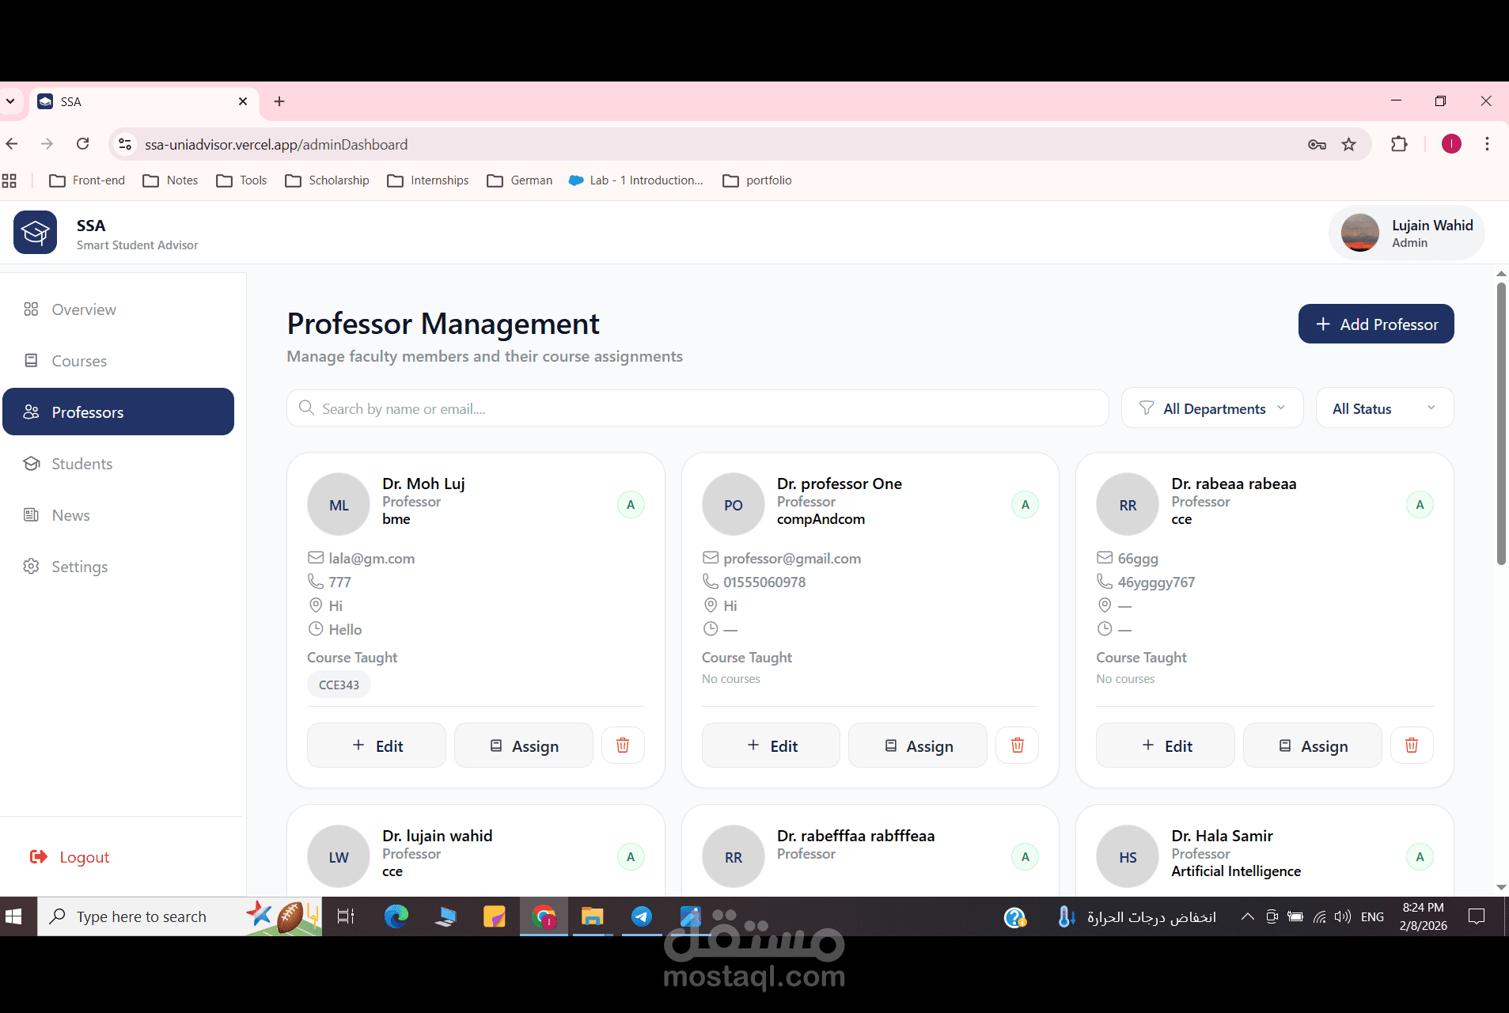Image resolution: width=1509 pixels, height=1013 pixels.
Task: Open the Task View taskbar icon
Action: (x=346, y=916)
